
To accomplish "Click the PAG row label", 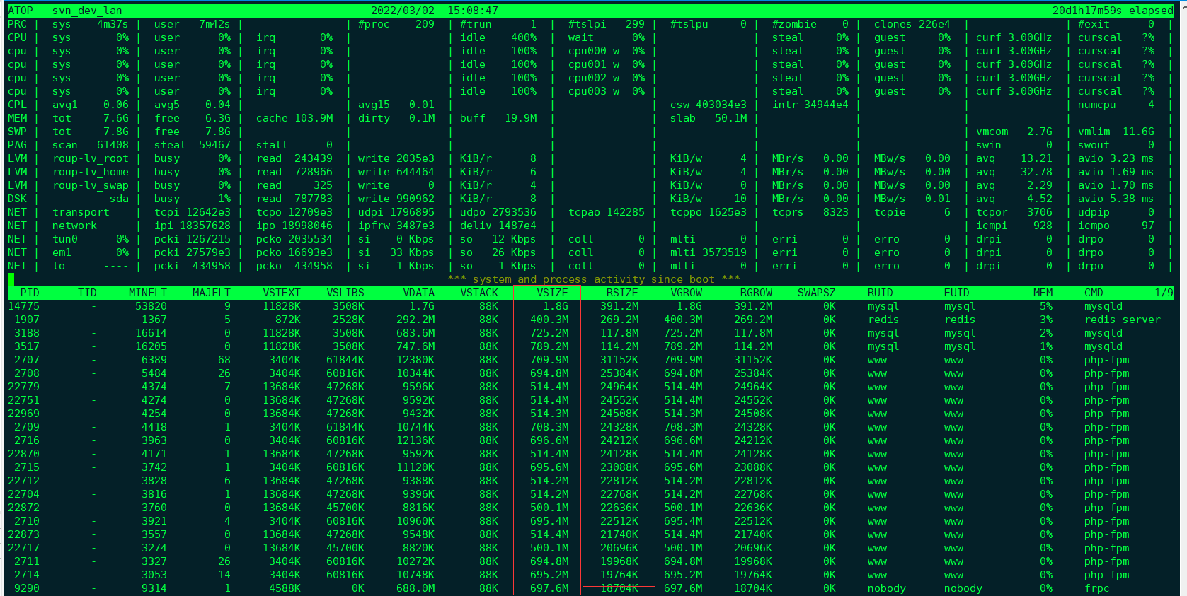I will pos(17,145).
